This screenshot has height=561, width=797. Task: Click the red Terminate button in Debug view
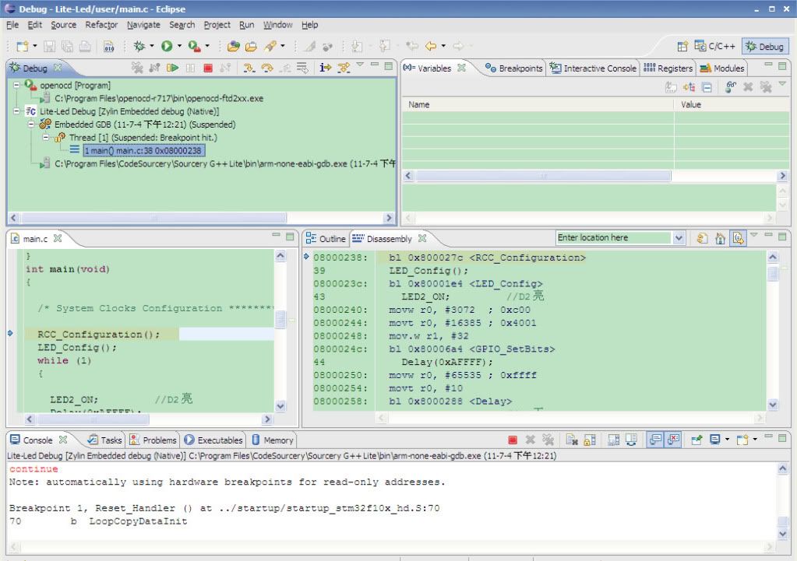(x=207, y=68)
